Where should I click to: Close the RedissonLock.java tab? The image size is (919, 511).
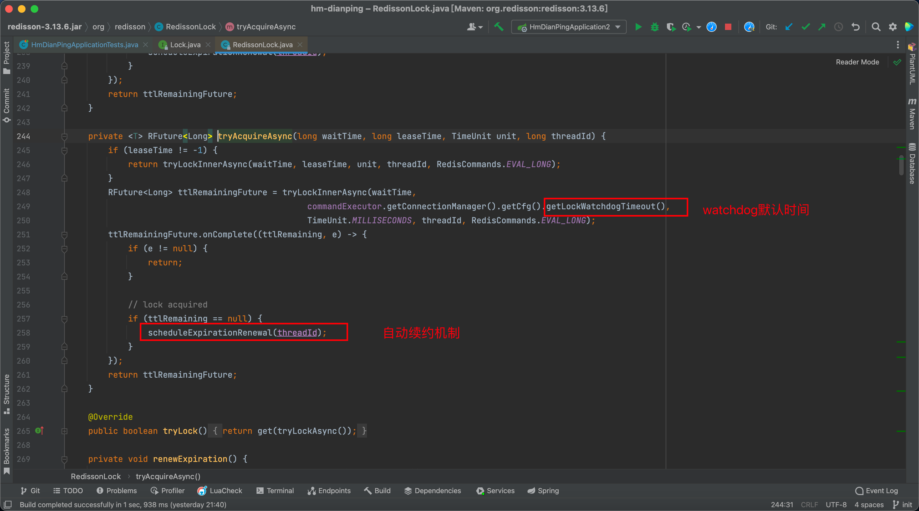tap(300, 45)
